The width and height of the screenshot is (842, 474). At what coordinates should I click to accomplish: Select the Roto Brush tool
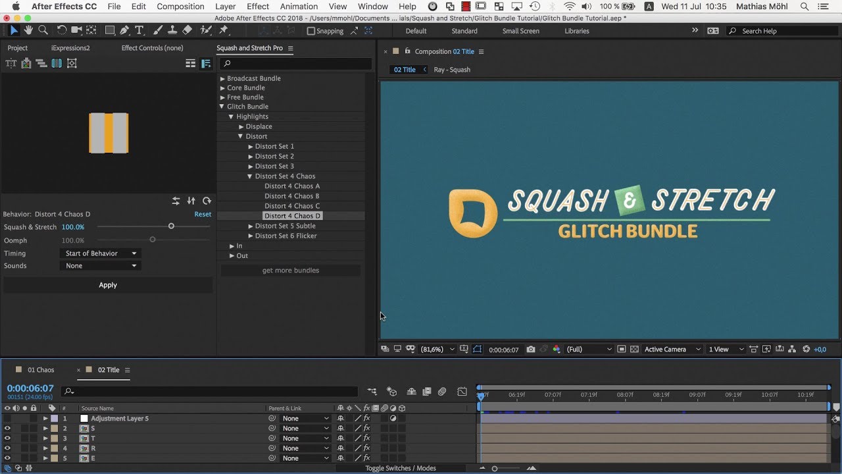coord(207,30)
